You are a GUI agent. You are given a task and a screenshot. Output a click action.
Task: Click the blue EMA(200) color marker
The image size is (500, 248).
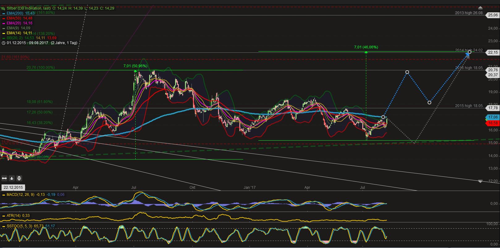tap(3, 14)
